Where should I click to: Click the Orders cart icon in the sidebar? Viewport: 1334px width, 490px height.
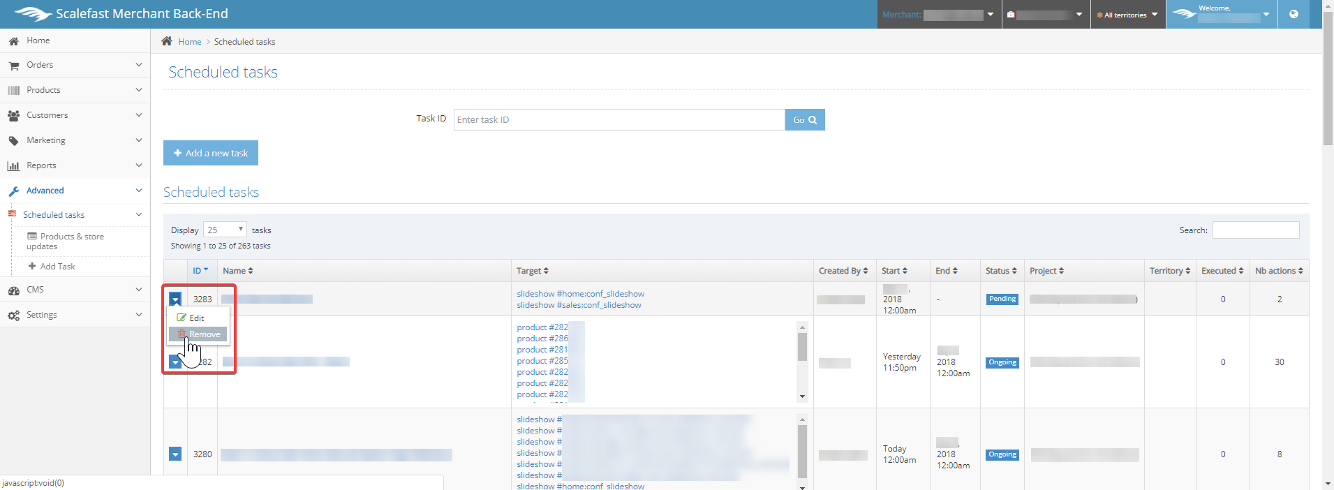point(13,66)
